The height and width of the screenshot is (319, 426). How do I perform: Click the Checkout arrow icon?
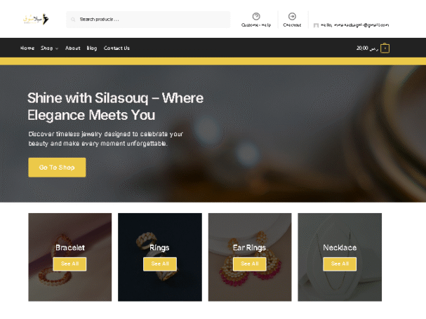pos(292,16)
